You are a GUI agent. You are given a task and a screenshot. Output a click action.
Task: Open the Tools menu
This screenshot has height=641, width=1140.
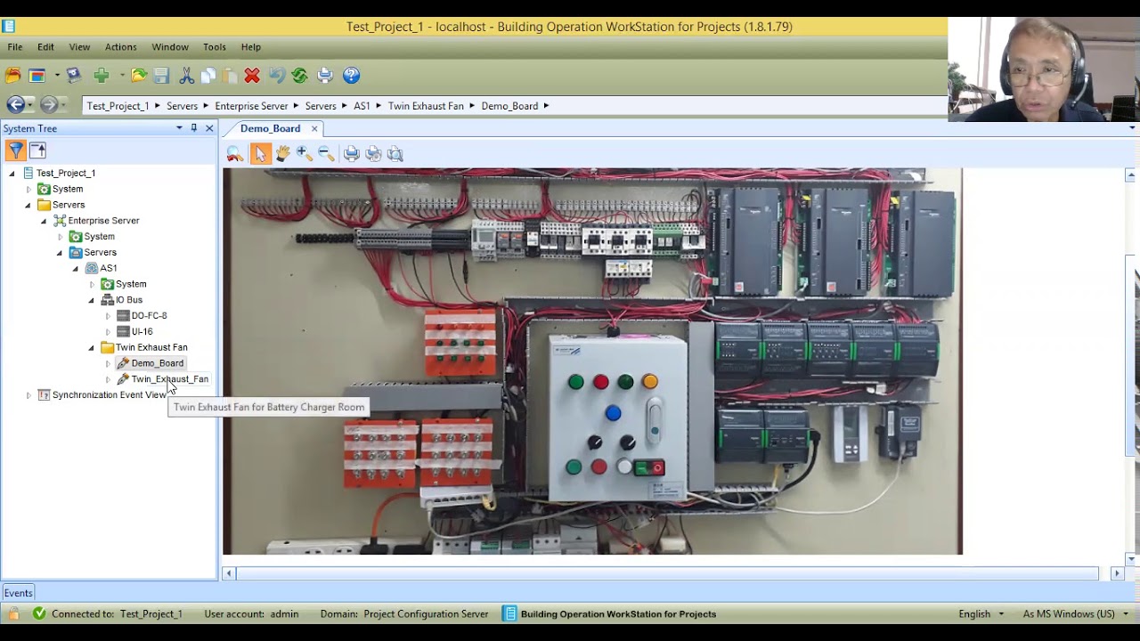(x=215, y=47)
